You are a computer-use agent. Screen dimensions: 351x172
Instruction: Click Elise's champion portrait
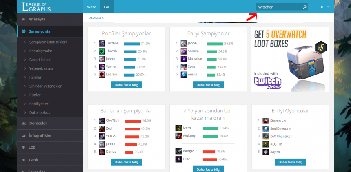click(x=179, y=159)
